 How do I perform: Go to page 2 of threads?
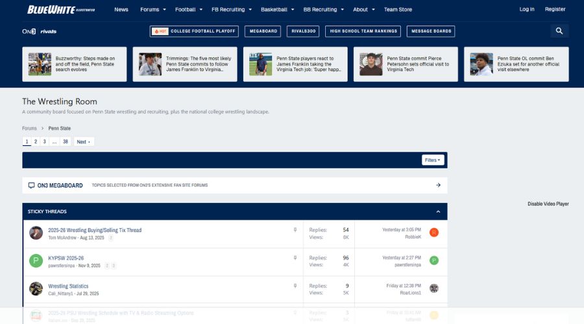click(x=36, y=142)
